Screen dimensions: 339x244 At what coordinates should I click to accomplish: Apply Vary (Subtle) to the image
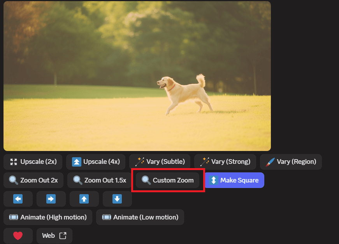point(160,161)
